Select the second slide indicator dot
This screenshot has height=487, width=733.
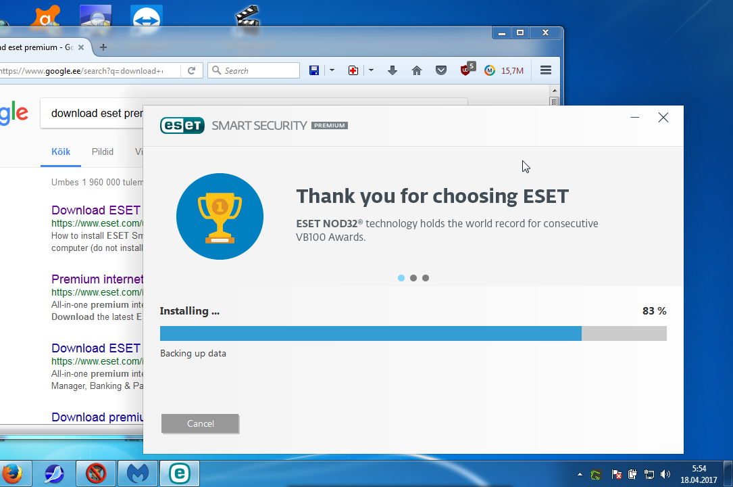(413, 278)
